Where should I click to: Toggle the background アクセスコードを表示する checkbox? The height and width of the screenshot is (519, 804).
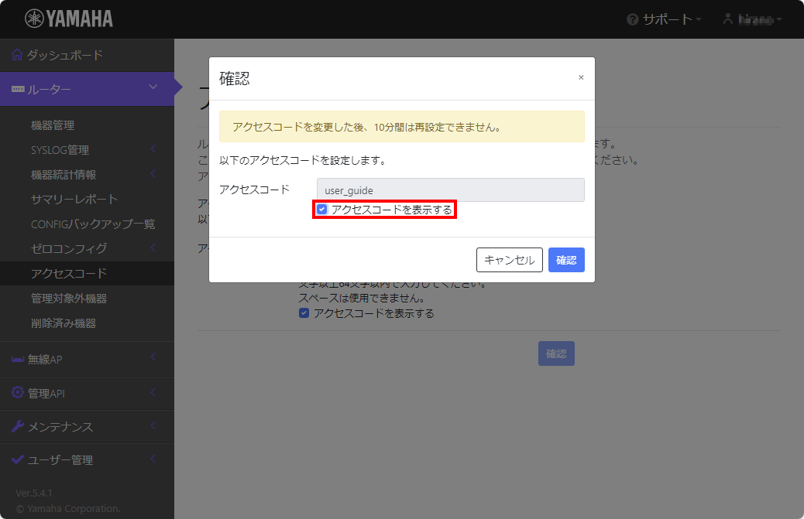click(304, 312)
